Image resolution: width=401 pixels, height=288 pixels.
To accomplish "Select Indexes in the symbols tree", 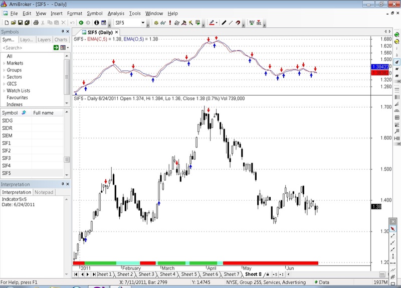I will 15,104.
